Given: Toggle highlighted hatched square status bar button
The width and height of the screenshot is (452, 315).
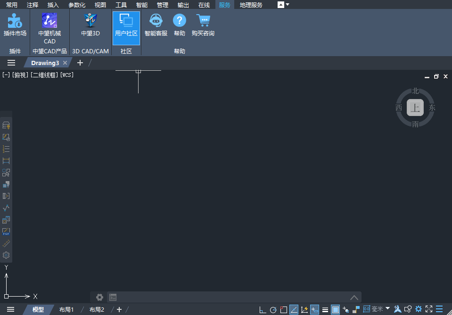Looking at the screenshot, I should [x=335, y=310].
